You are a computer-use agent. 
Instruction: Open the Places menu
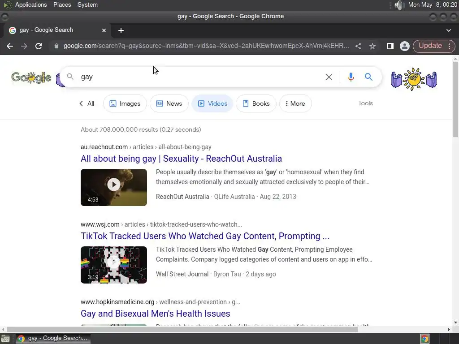pyautogui.click(x=62, y=5)
